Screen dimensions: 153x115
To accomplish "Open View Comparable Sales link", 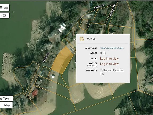I will [112, 48].
